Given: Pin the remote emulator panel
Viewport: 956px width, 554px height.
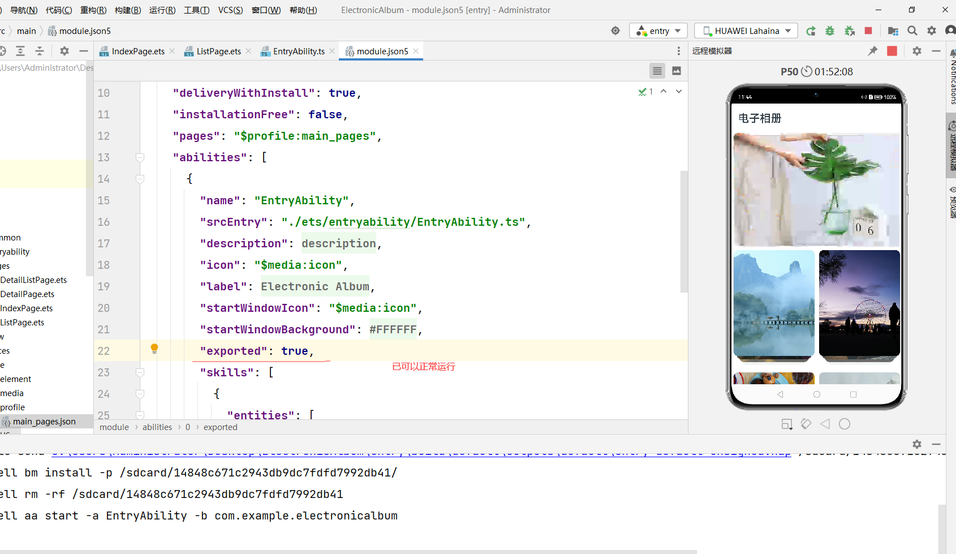Looking at the screenshot, I should [x=873, y=51].
